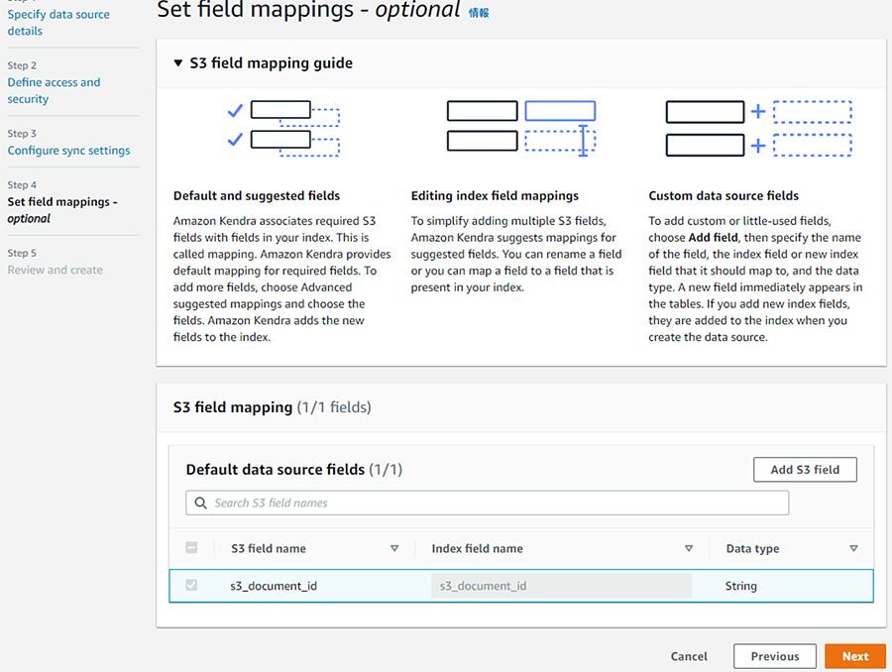Sort by S3 field name column arrow
892x672 pixels.
click(x=394, y=548)
